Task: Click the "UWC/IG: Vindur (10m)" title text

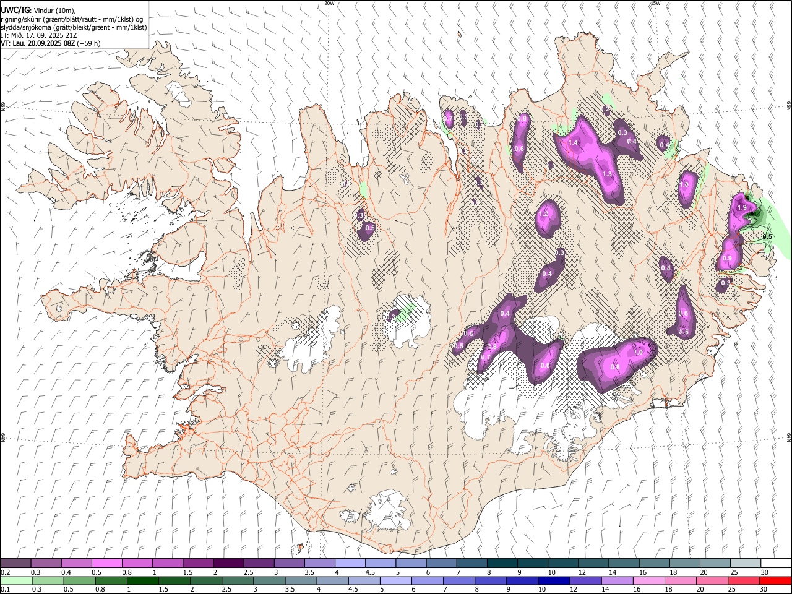Action: (38, 10)
